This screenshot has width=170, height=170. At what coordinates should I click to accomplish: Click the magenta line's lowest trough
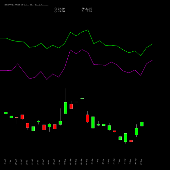[47, 80]
